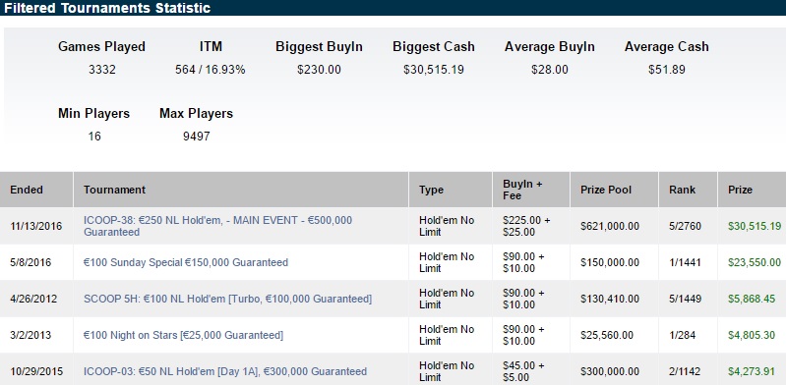This screenshot has height=385, width=786.
Task: Click the Biggest Cash statistic value
Action: [x=434, y=70]
